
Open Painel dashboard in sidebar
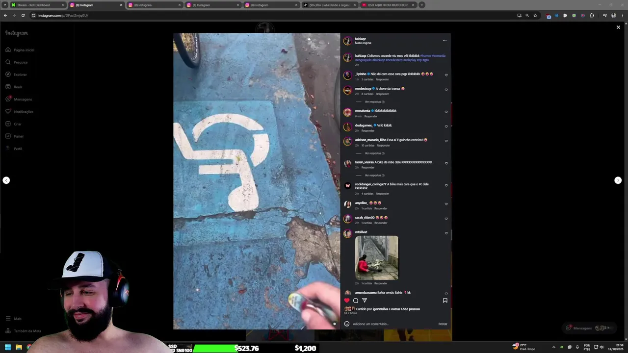[14, 136]
